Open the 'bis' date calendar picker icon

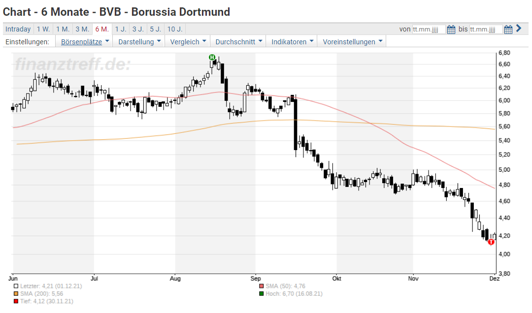pos(508,30)
